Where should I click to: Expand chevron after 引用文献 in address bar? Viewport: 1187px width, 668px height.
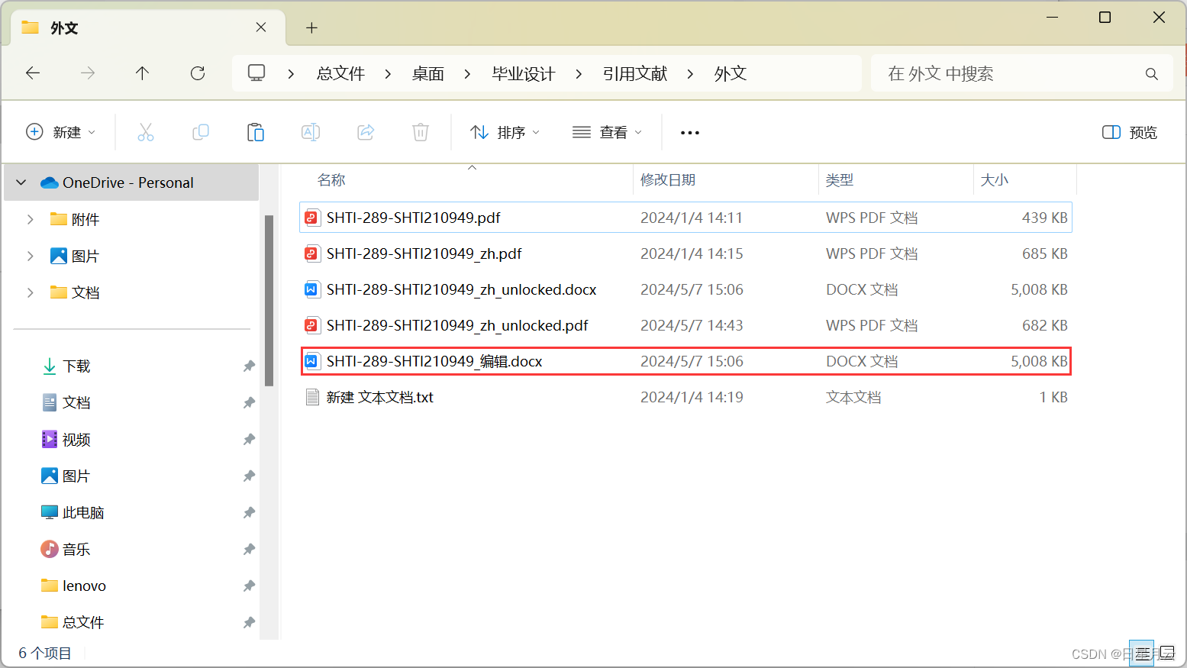(690, 74)
